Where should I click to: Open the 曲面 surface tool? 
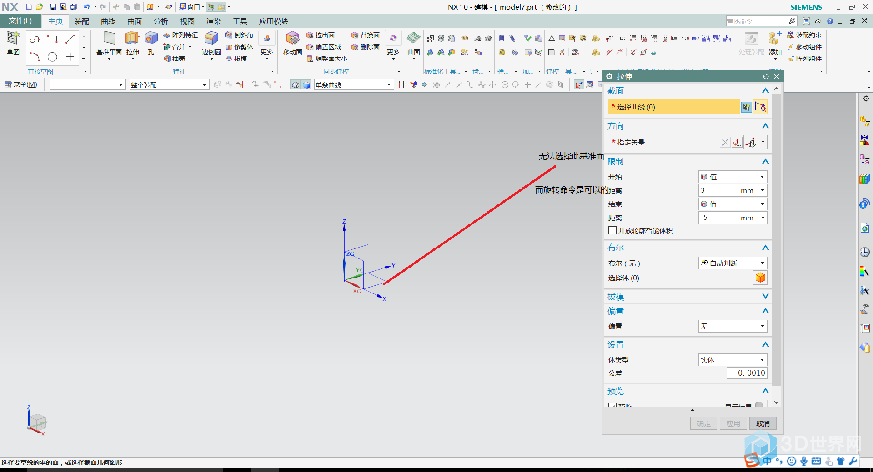coord(413,43)
